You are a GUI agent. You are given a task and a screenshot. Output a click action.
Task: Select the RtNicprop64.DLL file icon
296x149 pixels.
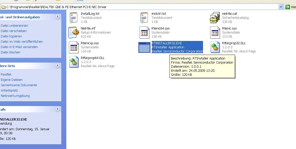(x=74, y=62)
